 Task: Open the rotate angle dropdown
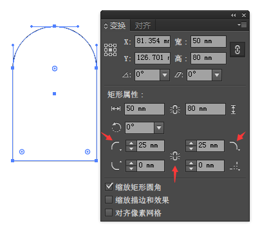[x=165, y=75]
